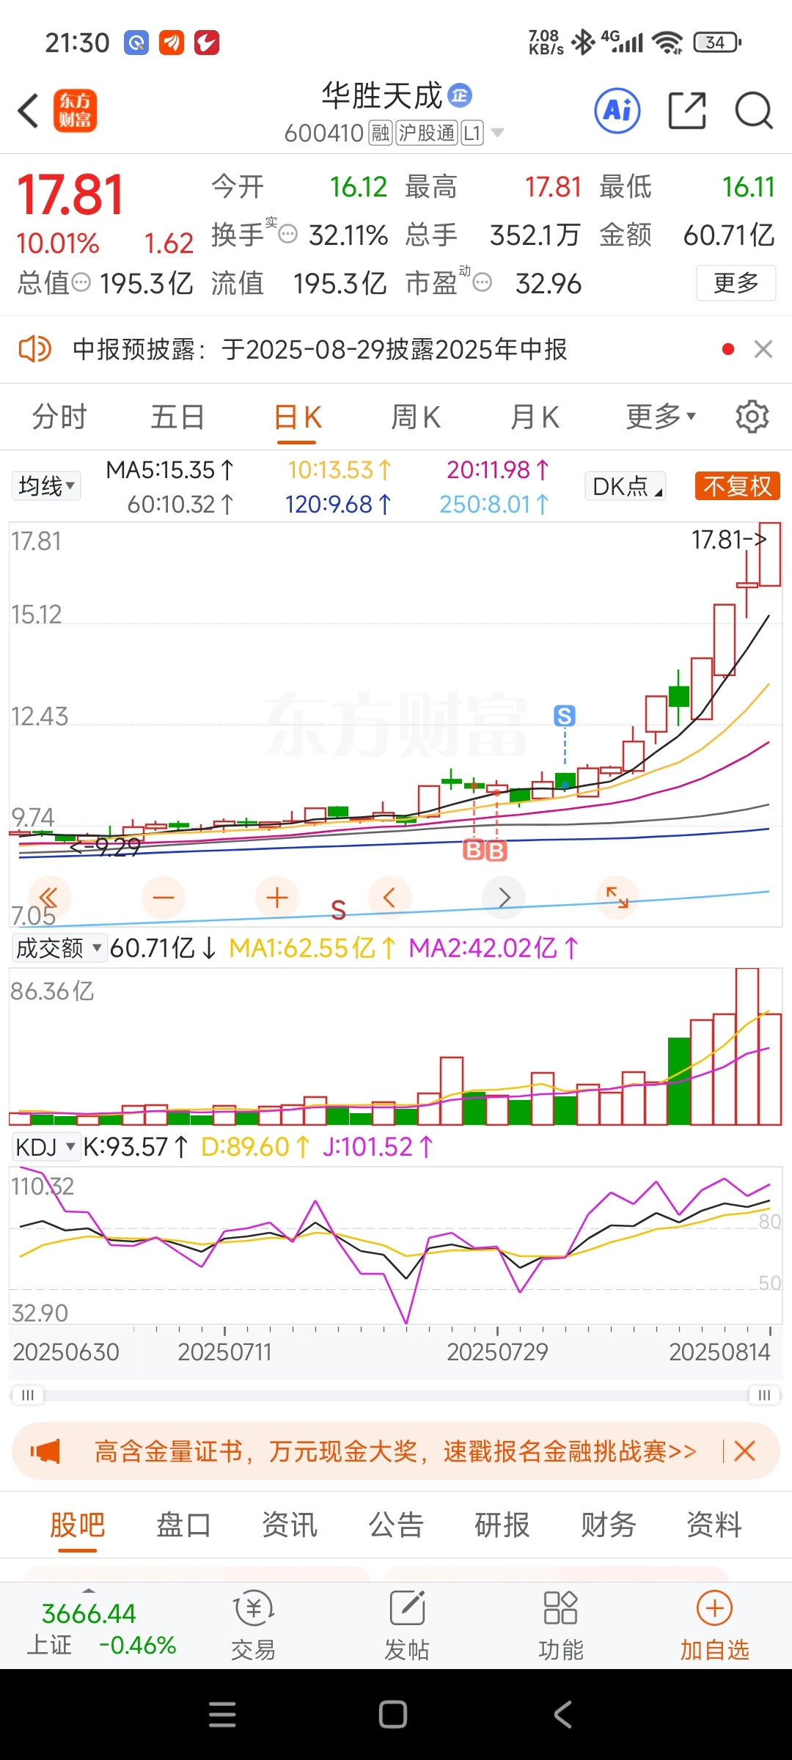Tap the megaphone icon in promo banner
792x1760 pixels.
pyautogui.click(x=45, y=1451)
